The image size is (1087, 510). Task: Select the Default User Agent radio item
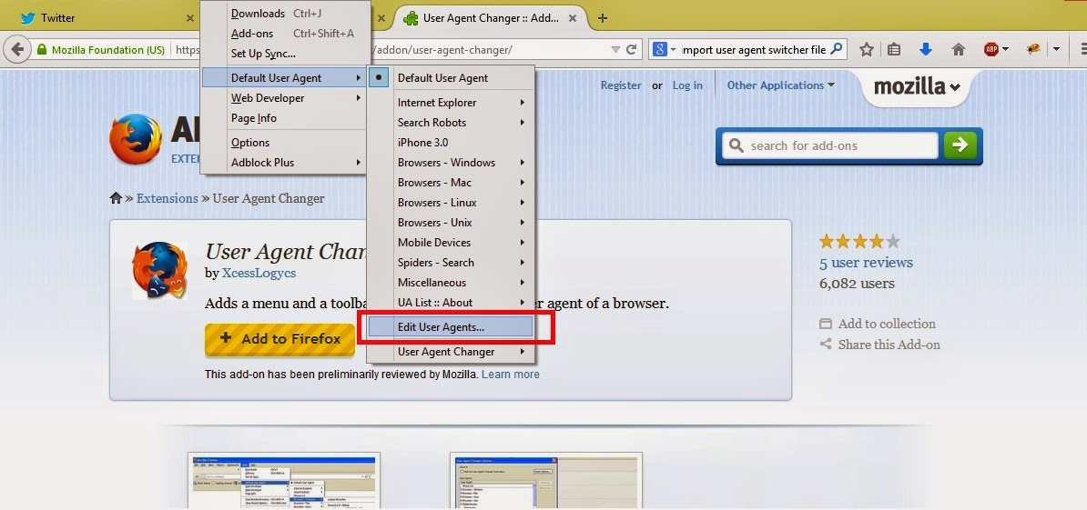(x=451, y=78)
